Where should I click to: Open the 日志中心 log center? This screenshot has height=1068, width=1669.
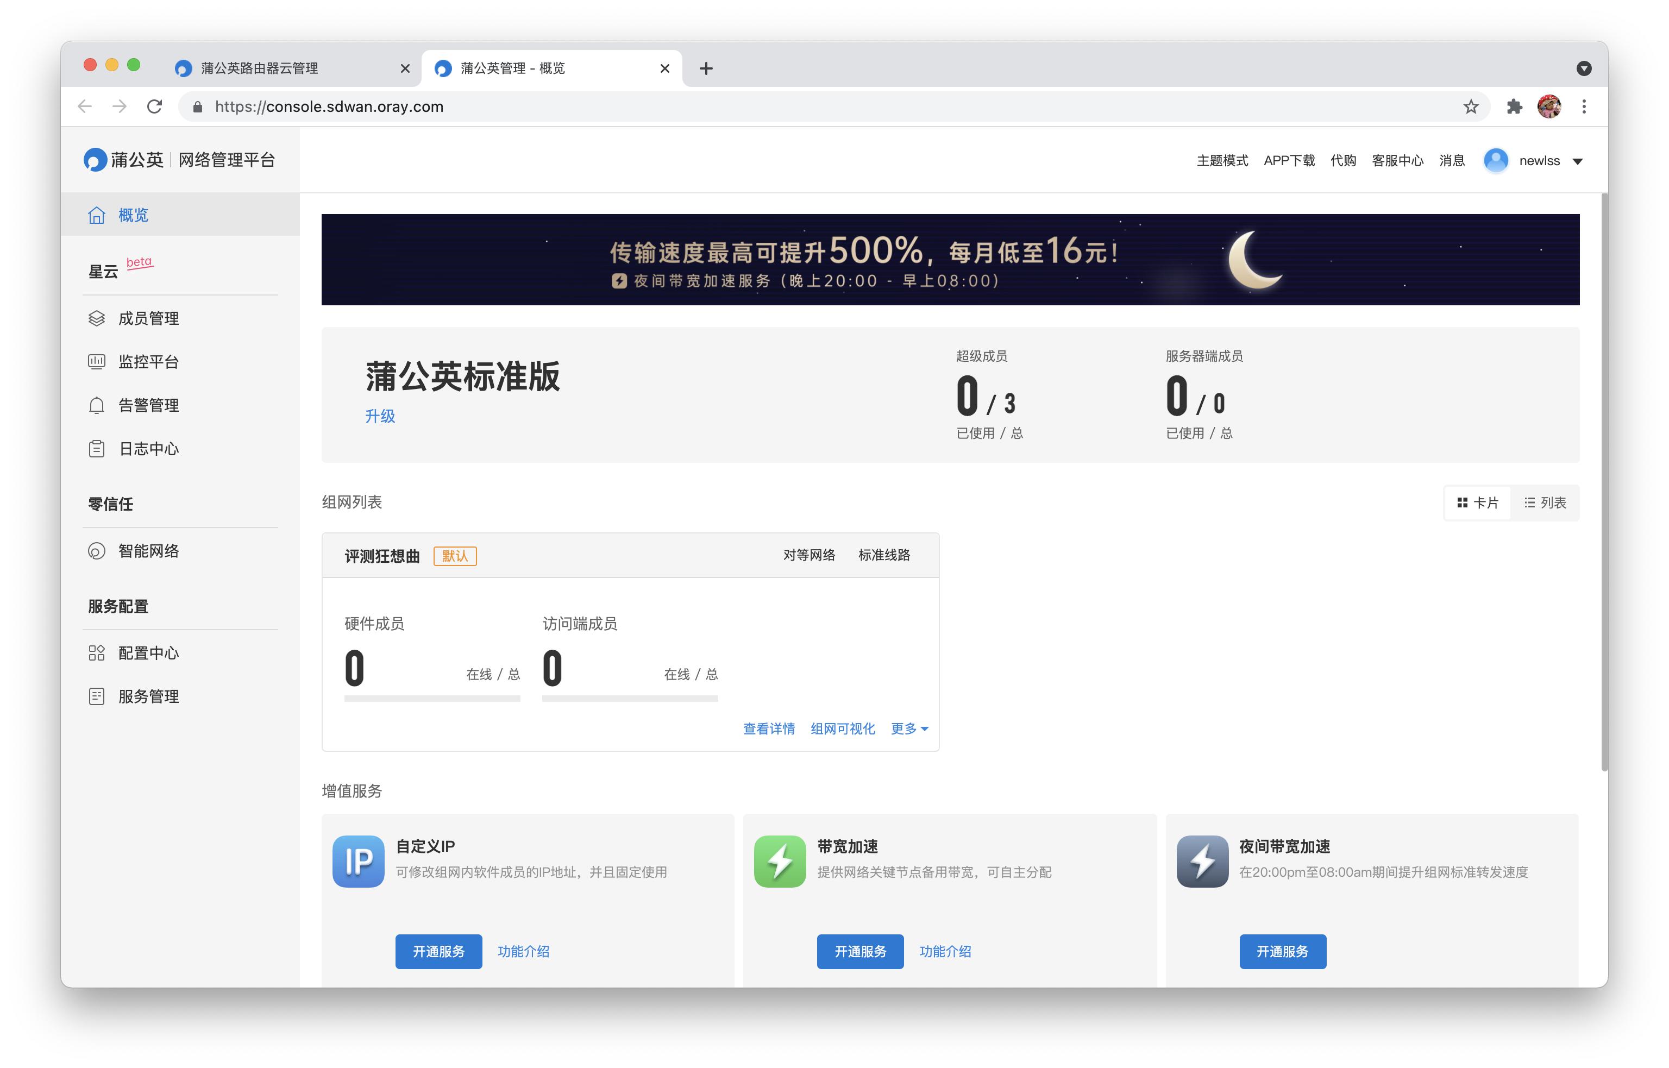148,449
